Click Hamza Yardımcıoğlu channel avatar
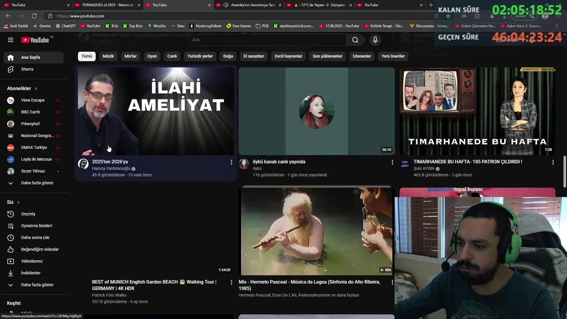Viewport: 567px width, 319px height. point(83,164)
